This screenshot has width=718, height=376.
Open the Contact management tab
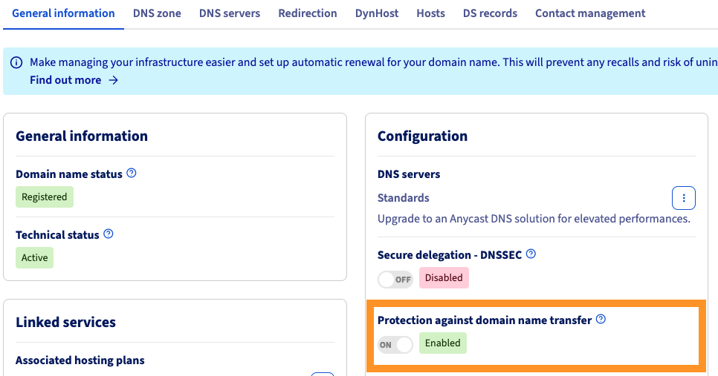tap(590, 13)
